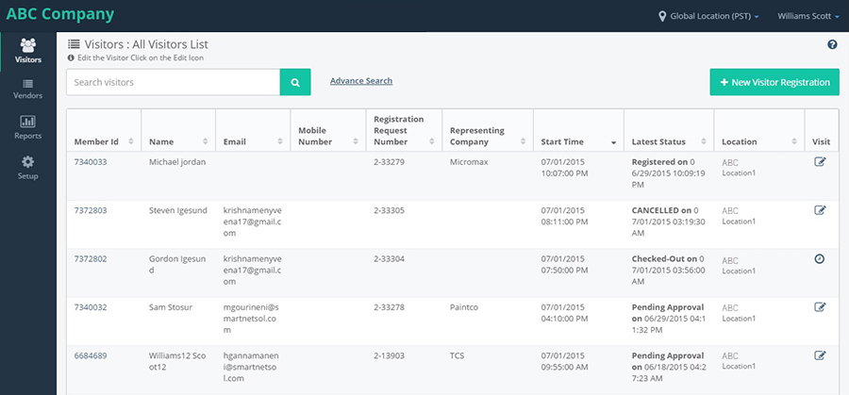Click New Visitor Registration button
This screenshot has width=849, height=395.
click(774, 82)
